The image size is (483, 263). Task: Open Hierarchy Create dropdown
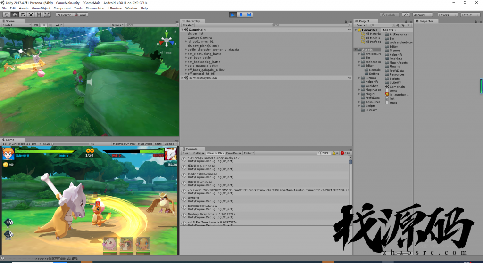(x=188, y=25)
